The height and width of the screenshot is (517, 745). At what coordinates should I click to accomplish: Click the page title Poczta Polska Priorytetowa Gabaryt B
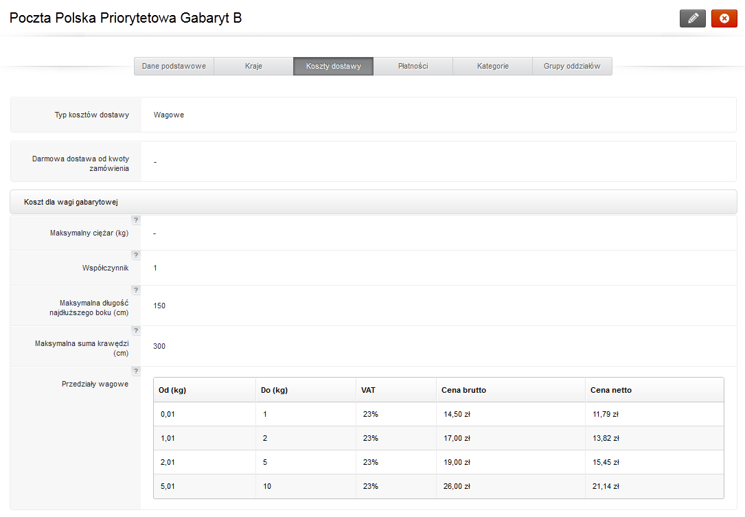[126, 18]
